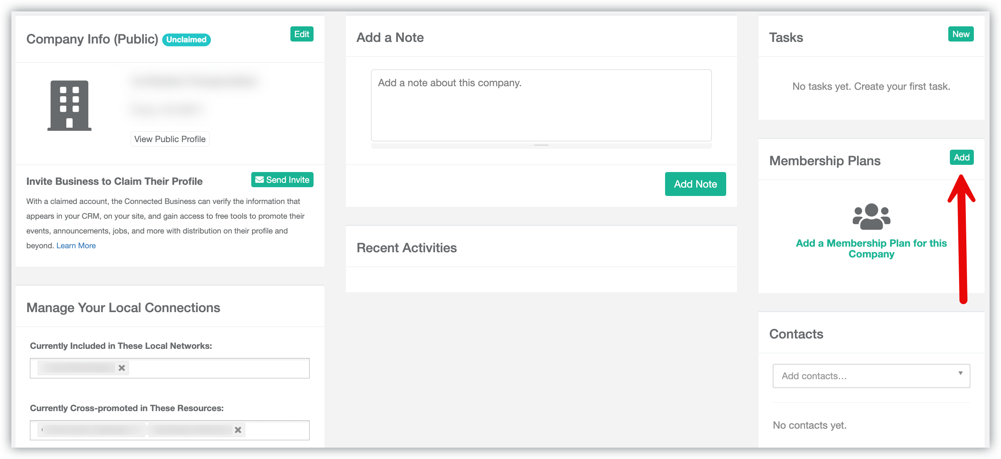1001x459 pixels.
Task: Create a New task
Action: coord(961,34)
